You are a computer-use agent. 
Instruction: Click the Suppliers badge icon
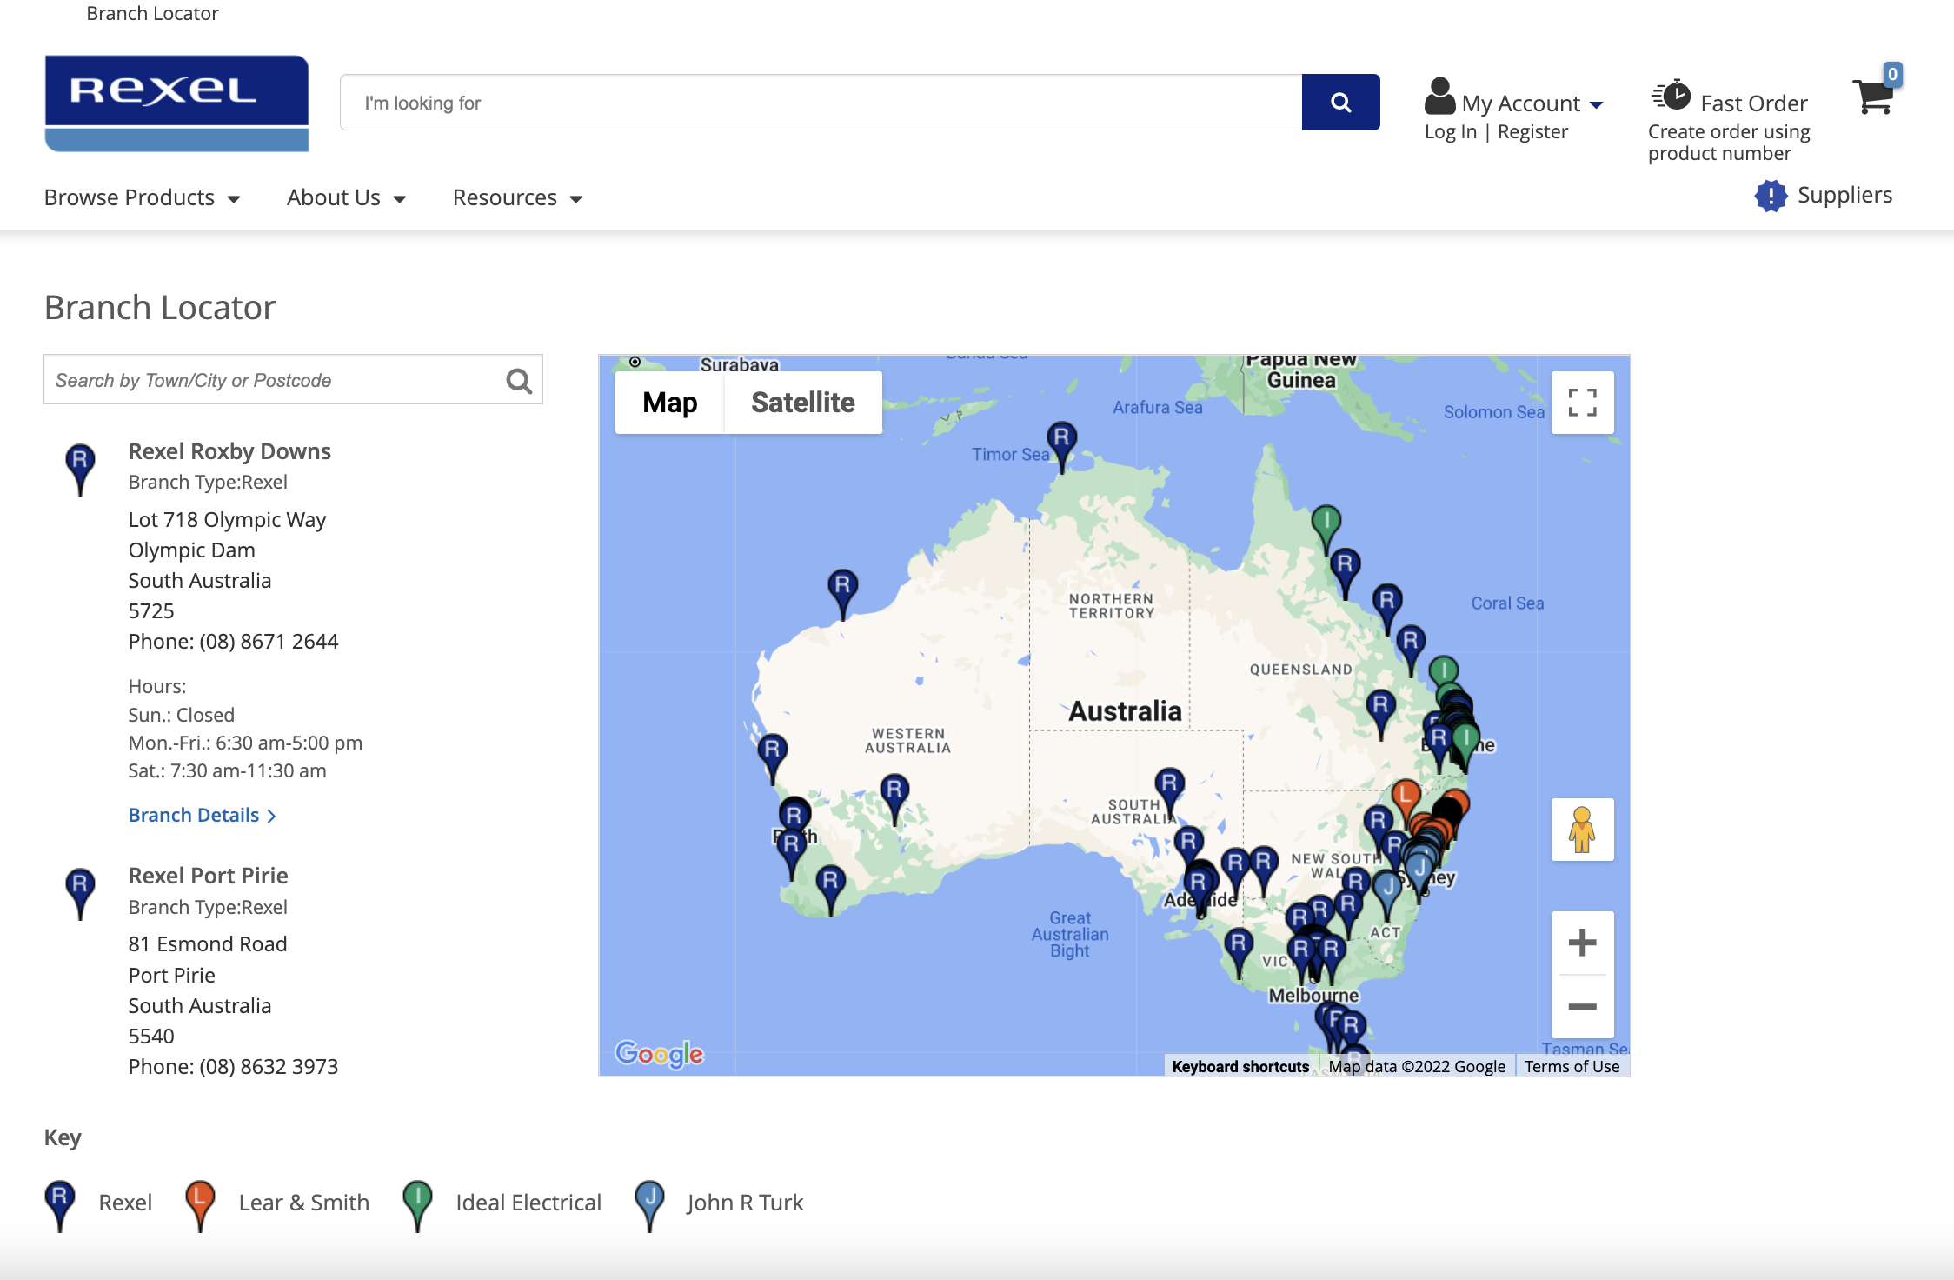coord(1771,196)
